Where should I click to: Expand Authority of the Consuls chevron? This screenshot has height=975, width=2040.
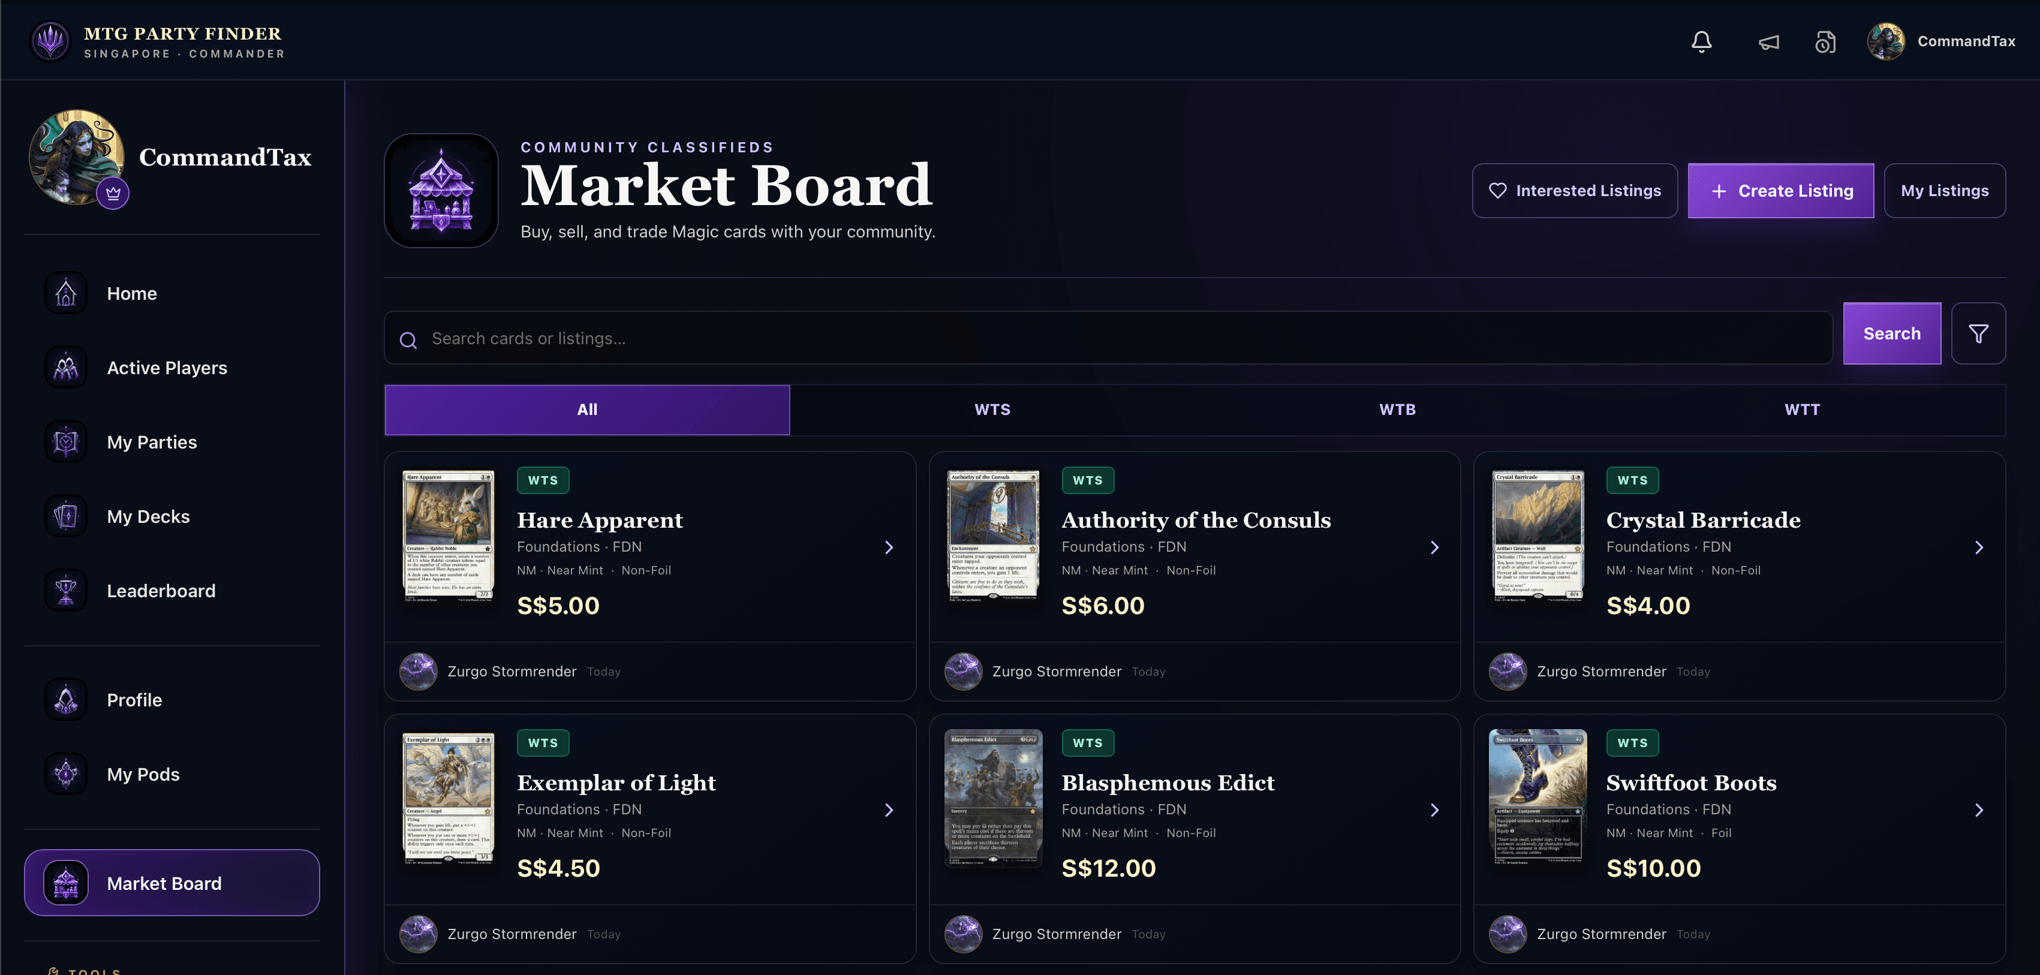coord(1434,547)
